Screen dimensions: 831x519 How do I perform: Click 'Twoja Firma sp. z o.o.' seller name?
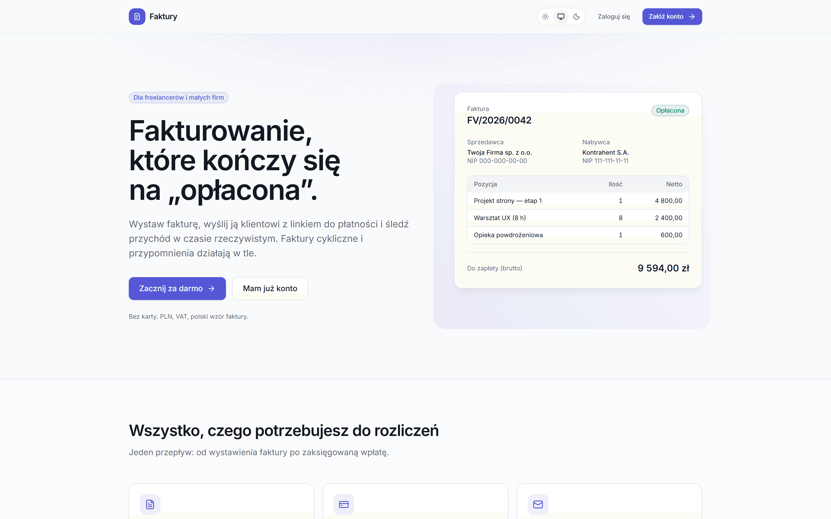click(x=499, y=152)
